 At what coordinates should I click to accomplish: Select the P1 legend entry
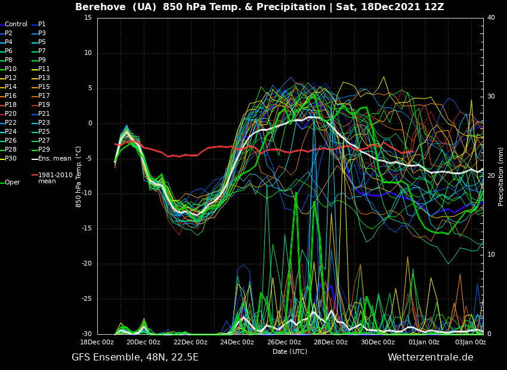(42, 24)
